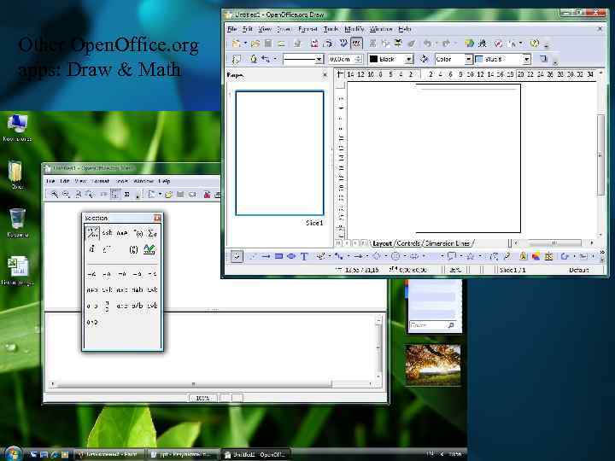Viewport: 615px width, 461px height.
Task: Click Untitled1 OpenOffice taskbar button
Action: (255, 454)
